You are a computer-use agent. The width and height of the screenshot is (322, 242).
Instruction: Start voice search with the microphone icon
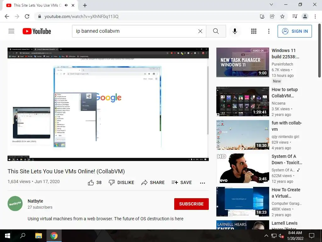pyautogui.click(x=235, y=31)
